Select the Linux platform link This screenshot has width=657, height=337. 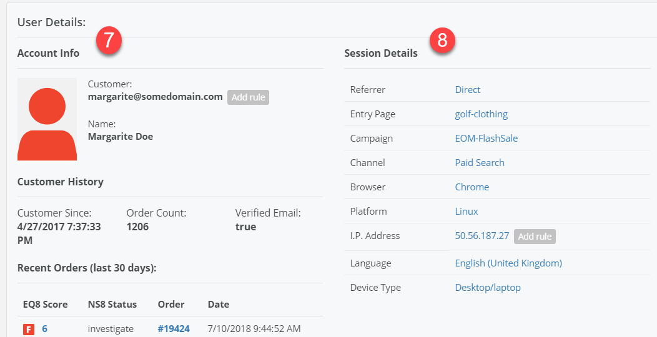[467, 212]
